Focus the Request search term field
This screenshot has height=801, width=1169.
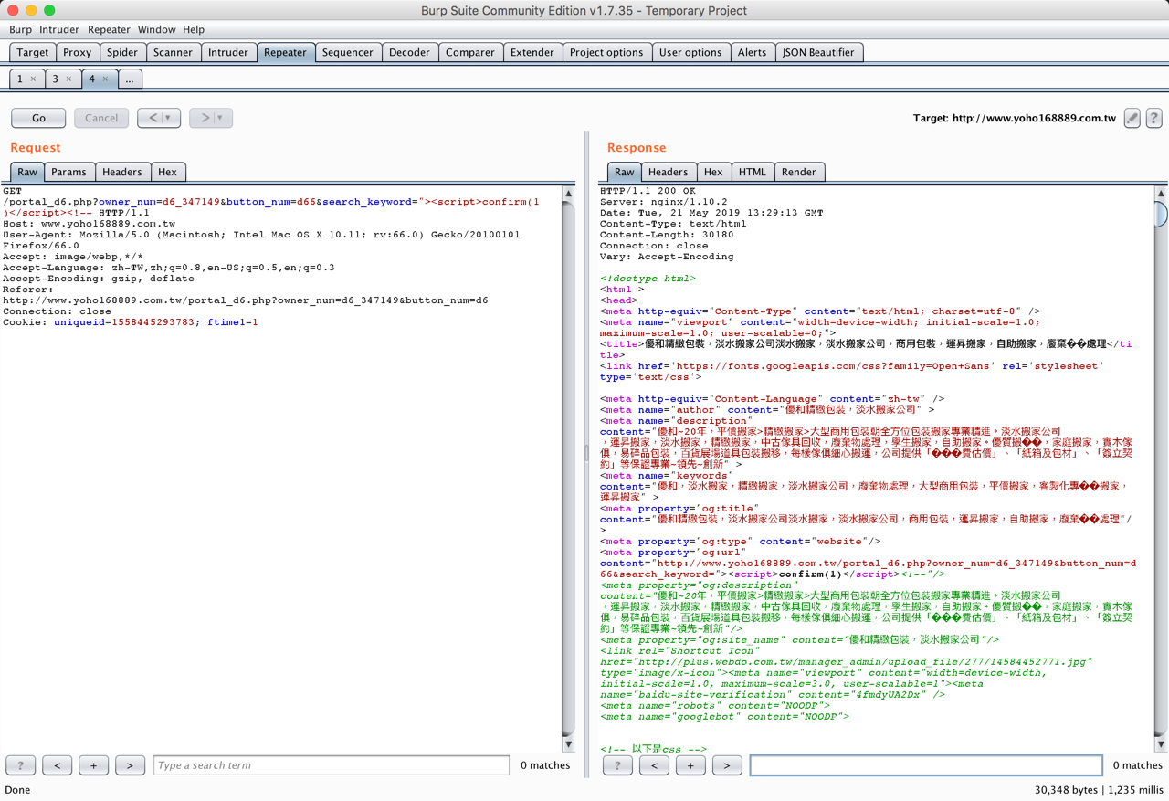332,765
